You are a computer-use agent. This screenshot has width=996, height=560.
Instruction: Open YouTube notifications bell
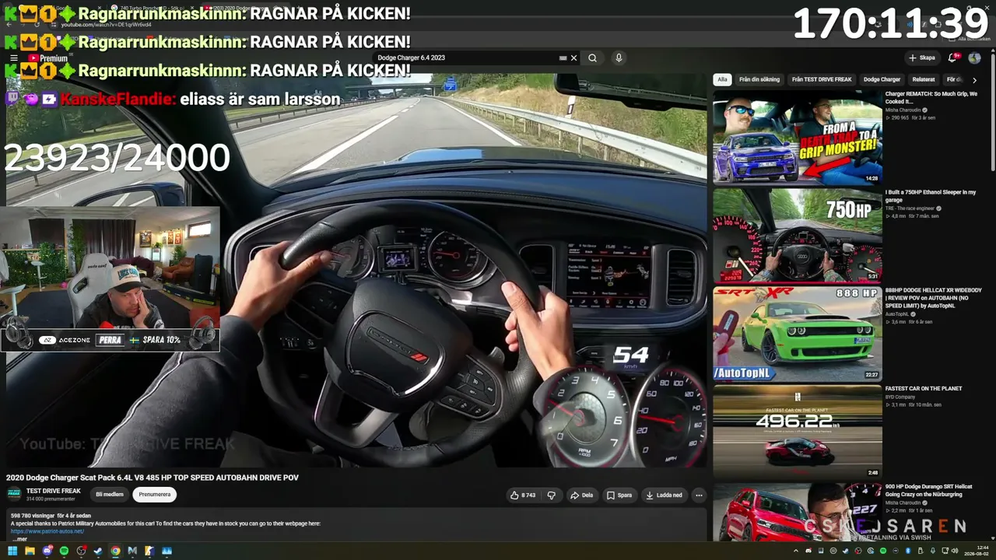[x=952, y=58]
